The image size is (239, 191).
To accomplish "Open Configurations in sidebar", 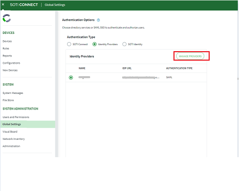I will pos(11,63).
